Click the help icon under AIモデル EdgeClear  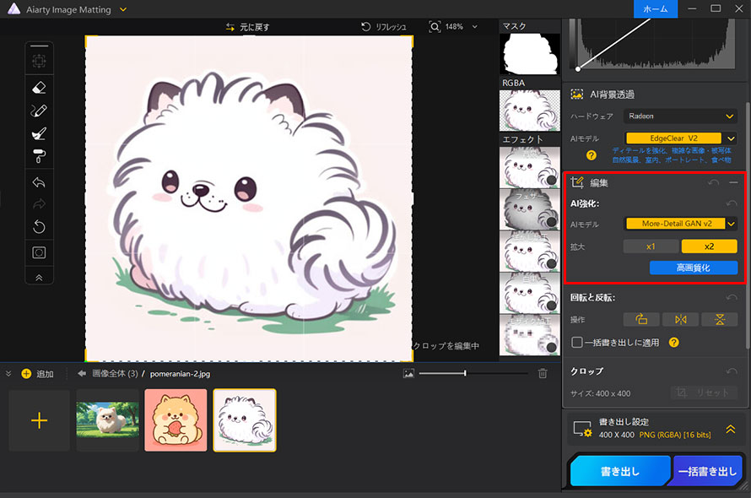(591, 155)
